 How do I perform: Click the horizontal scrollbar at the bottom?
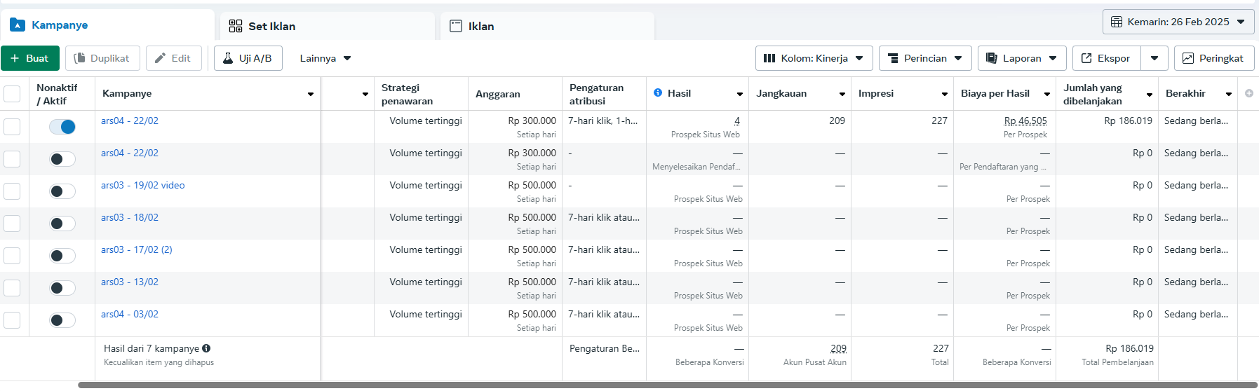666,385
